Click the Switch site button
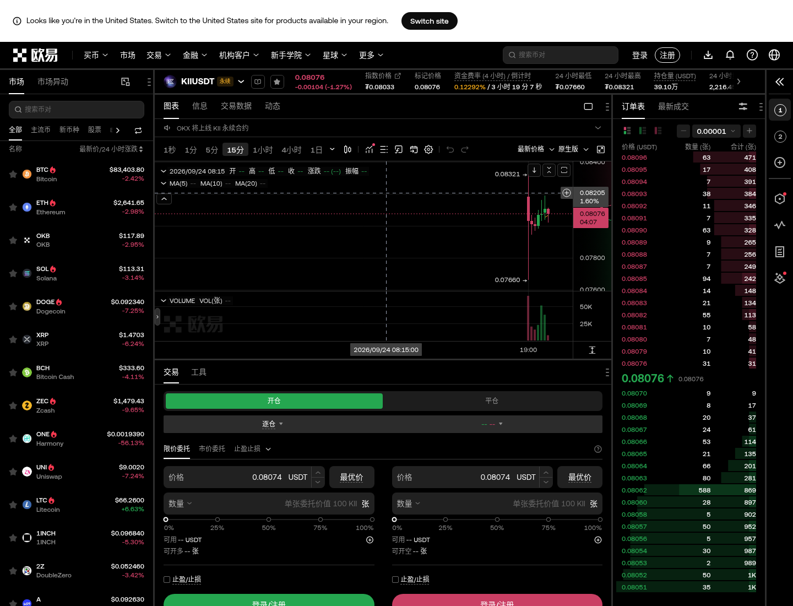 [x=430, y=21]
